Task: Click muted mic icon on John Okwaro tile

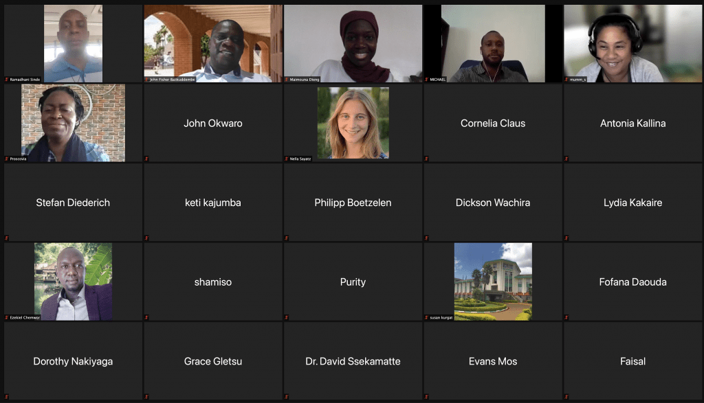Action: pos(146,159)
